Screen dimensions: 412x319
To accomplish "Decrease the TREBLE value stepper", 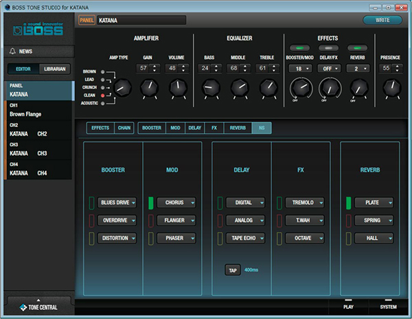I will point(274,71).
